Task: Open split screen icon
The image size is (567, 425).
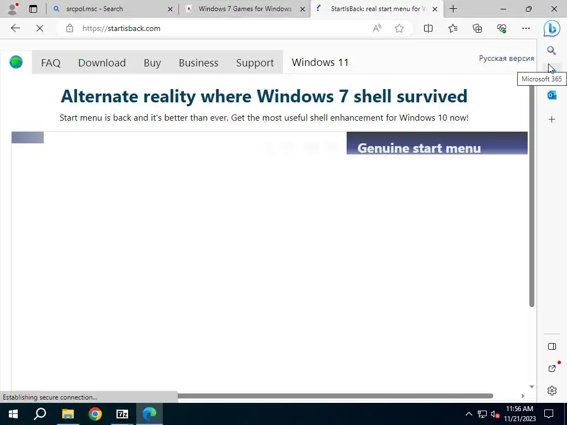Action: pos(428,28)
